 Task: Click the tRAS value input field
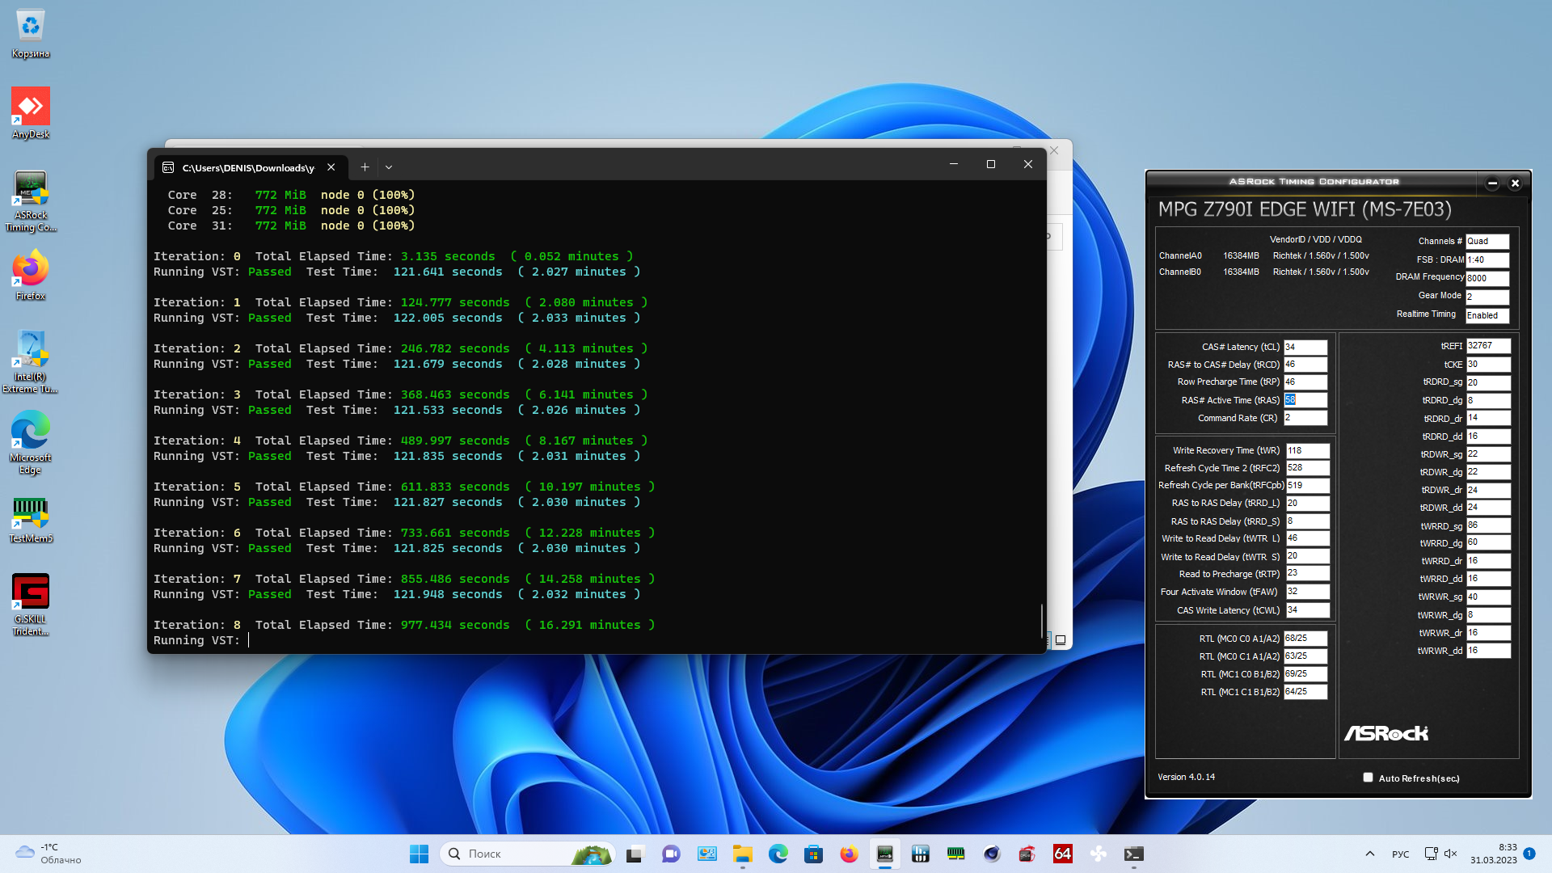click(1305, 400)
